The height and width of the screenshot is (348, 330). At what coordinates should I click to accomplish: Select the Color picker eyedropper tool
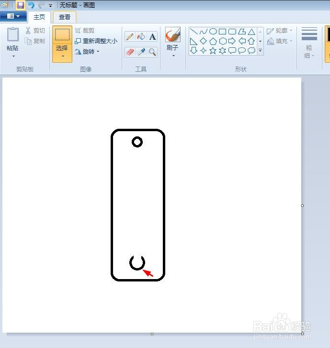(x=141, y=52)
